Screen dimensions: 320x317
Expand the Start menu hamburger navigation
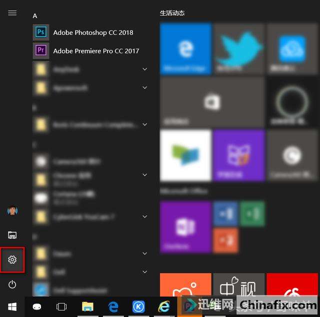(12, 13)
